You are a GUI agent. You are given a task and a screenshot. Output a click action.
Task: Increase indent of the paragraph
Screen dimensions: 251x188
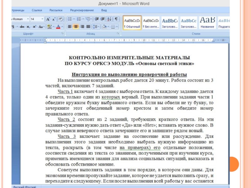pyautogui.click(x=102, y=19)
